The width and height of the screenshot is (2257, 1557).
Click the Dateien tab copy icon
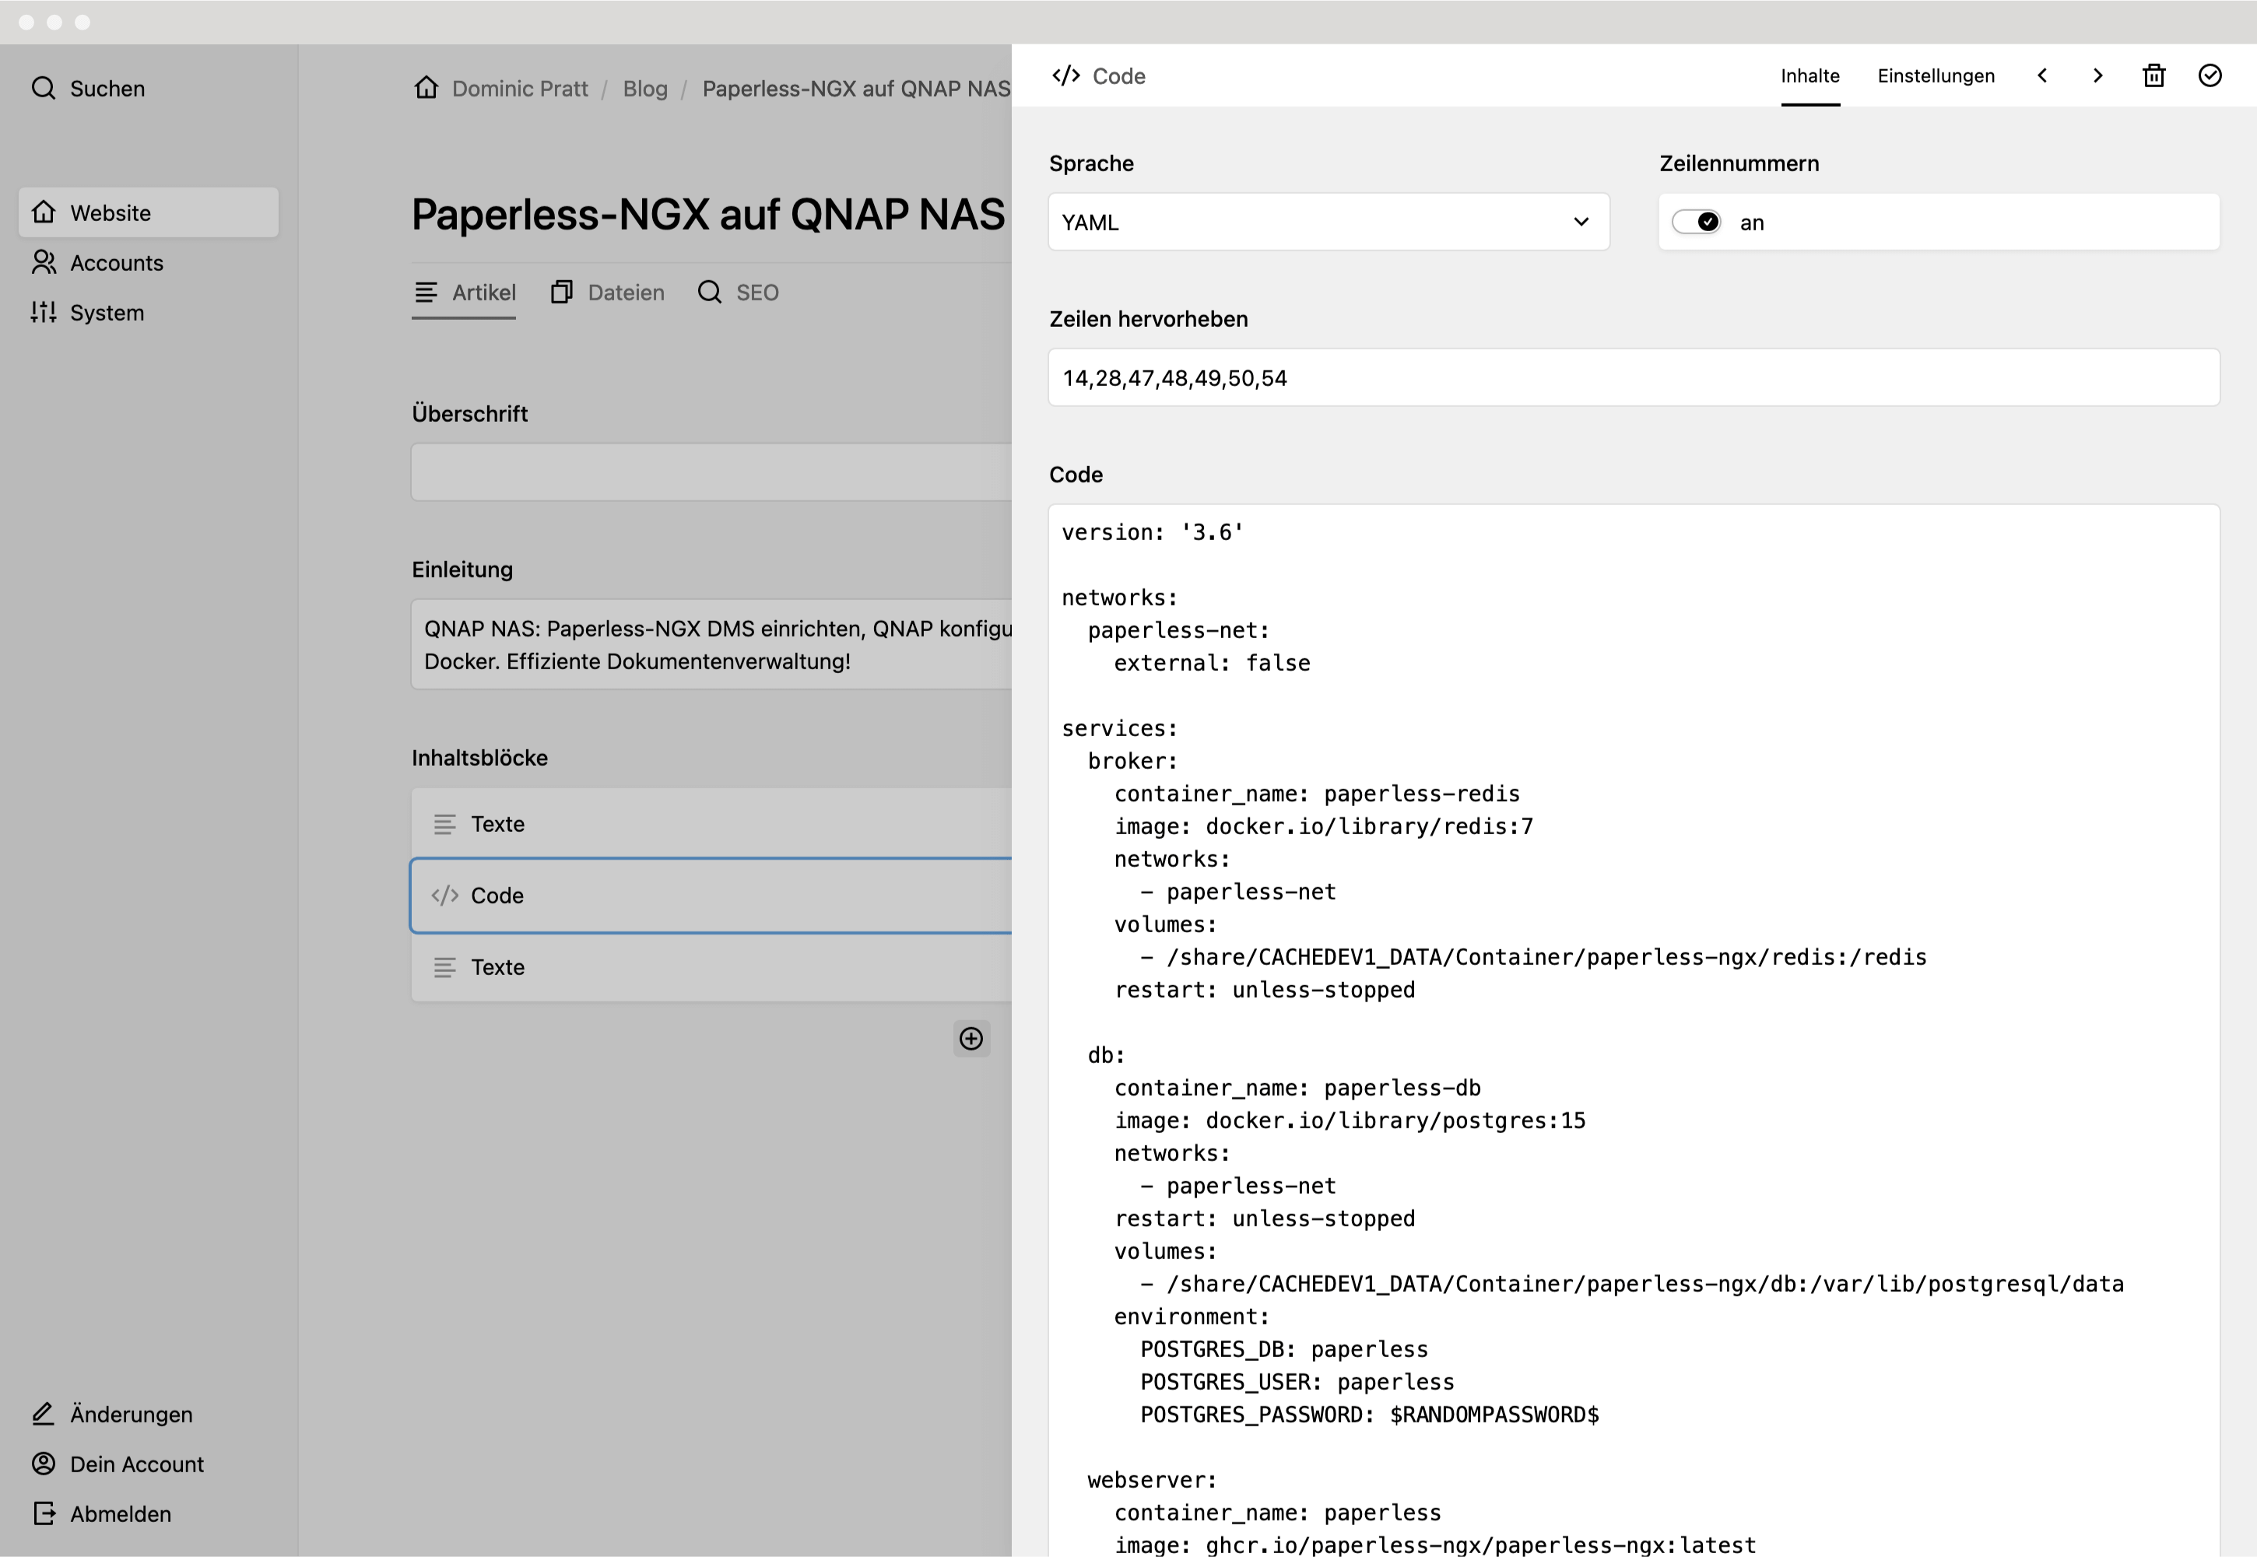(x=561, y=292)
